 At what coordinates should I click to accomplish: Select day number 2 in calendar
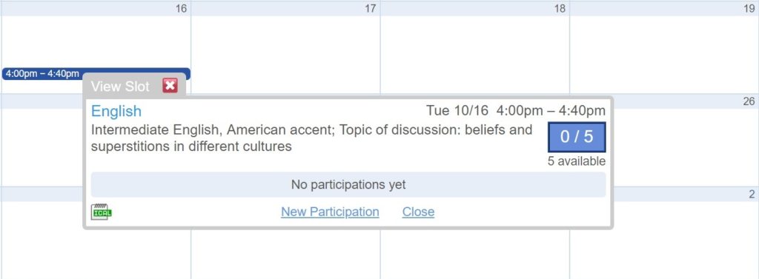pyautogui.click(x=752, y=195)
